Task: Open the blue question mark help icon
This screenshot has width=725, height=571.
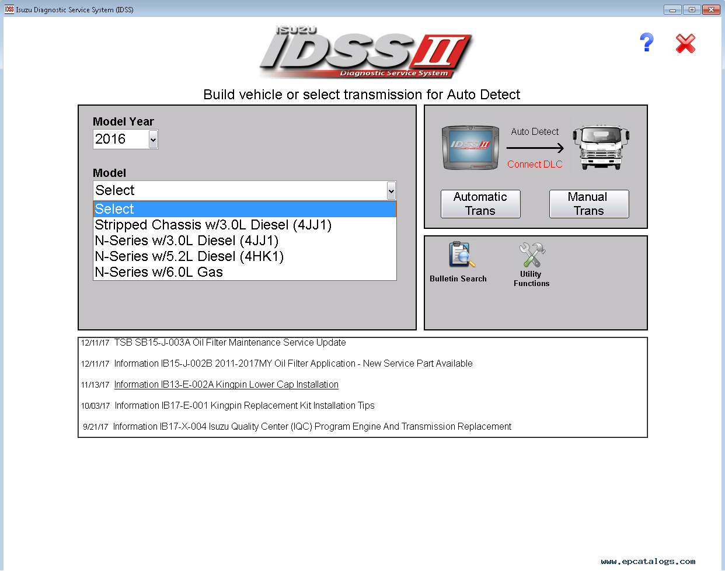Action: [646, 43]
